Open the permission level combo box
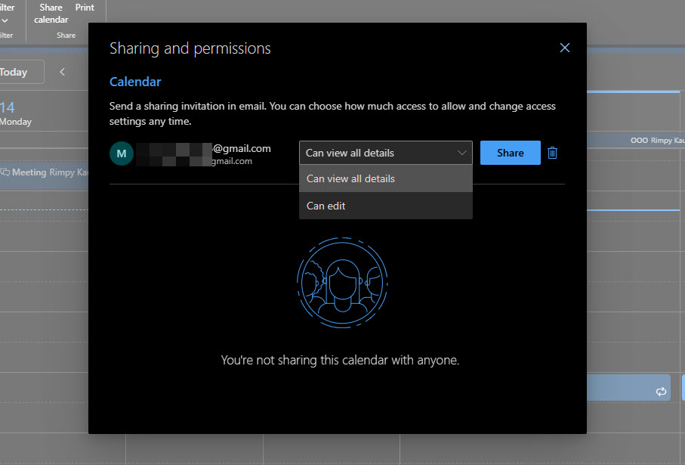This screenshot has height=465, width=685. [385, 153]
